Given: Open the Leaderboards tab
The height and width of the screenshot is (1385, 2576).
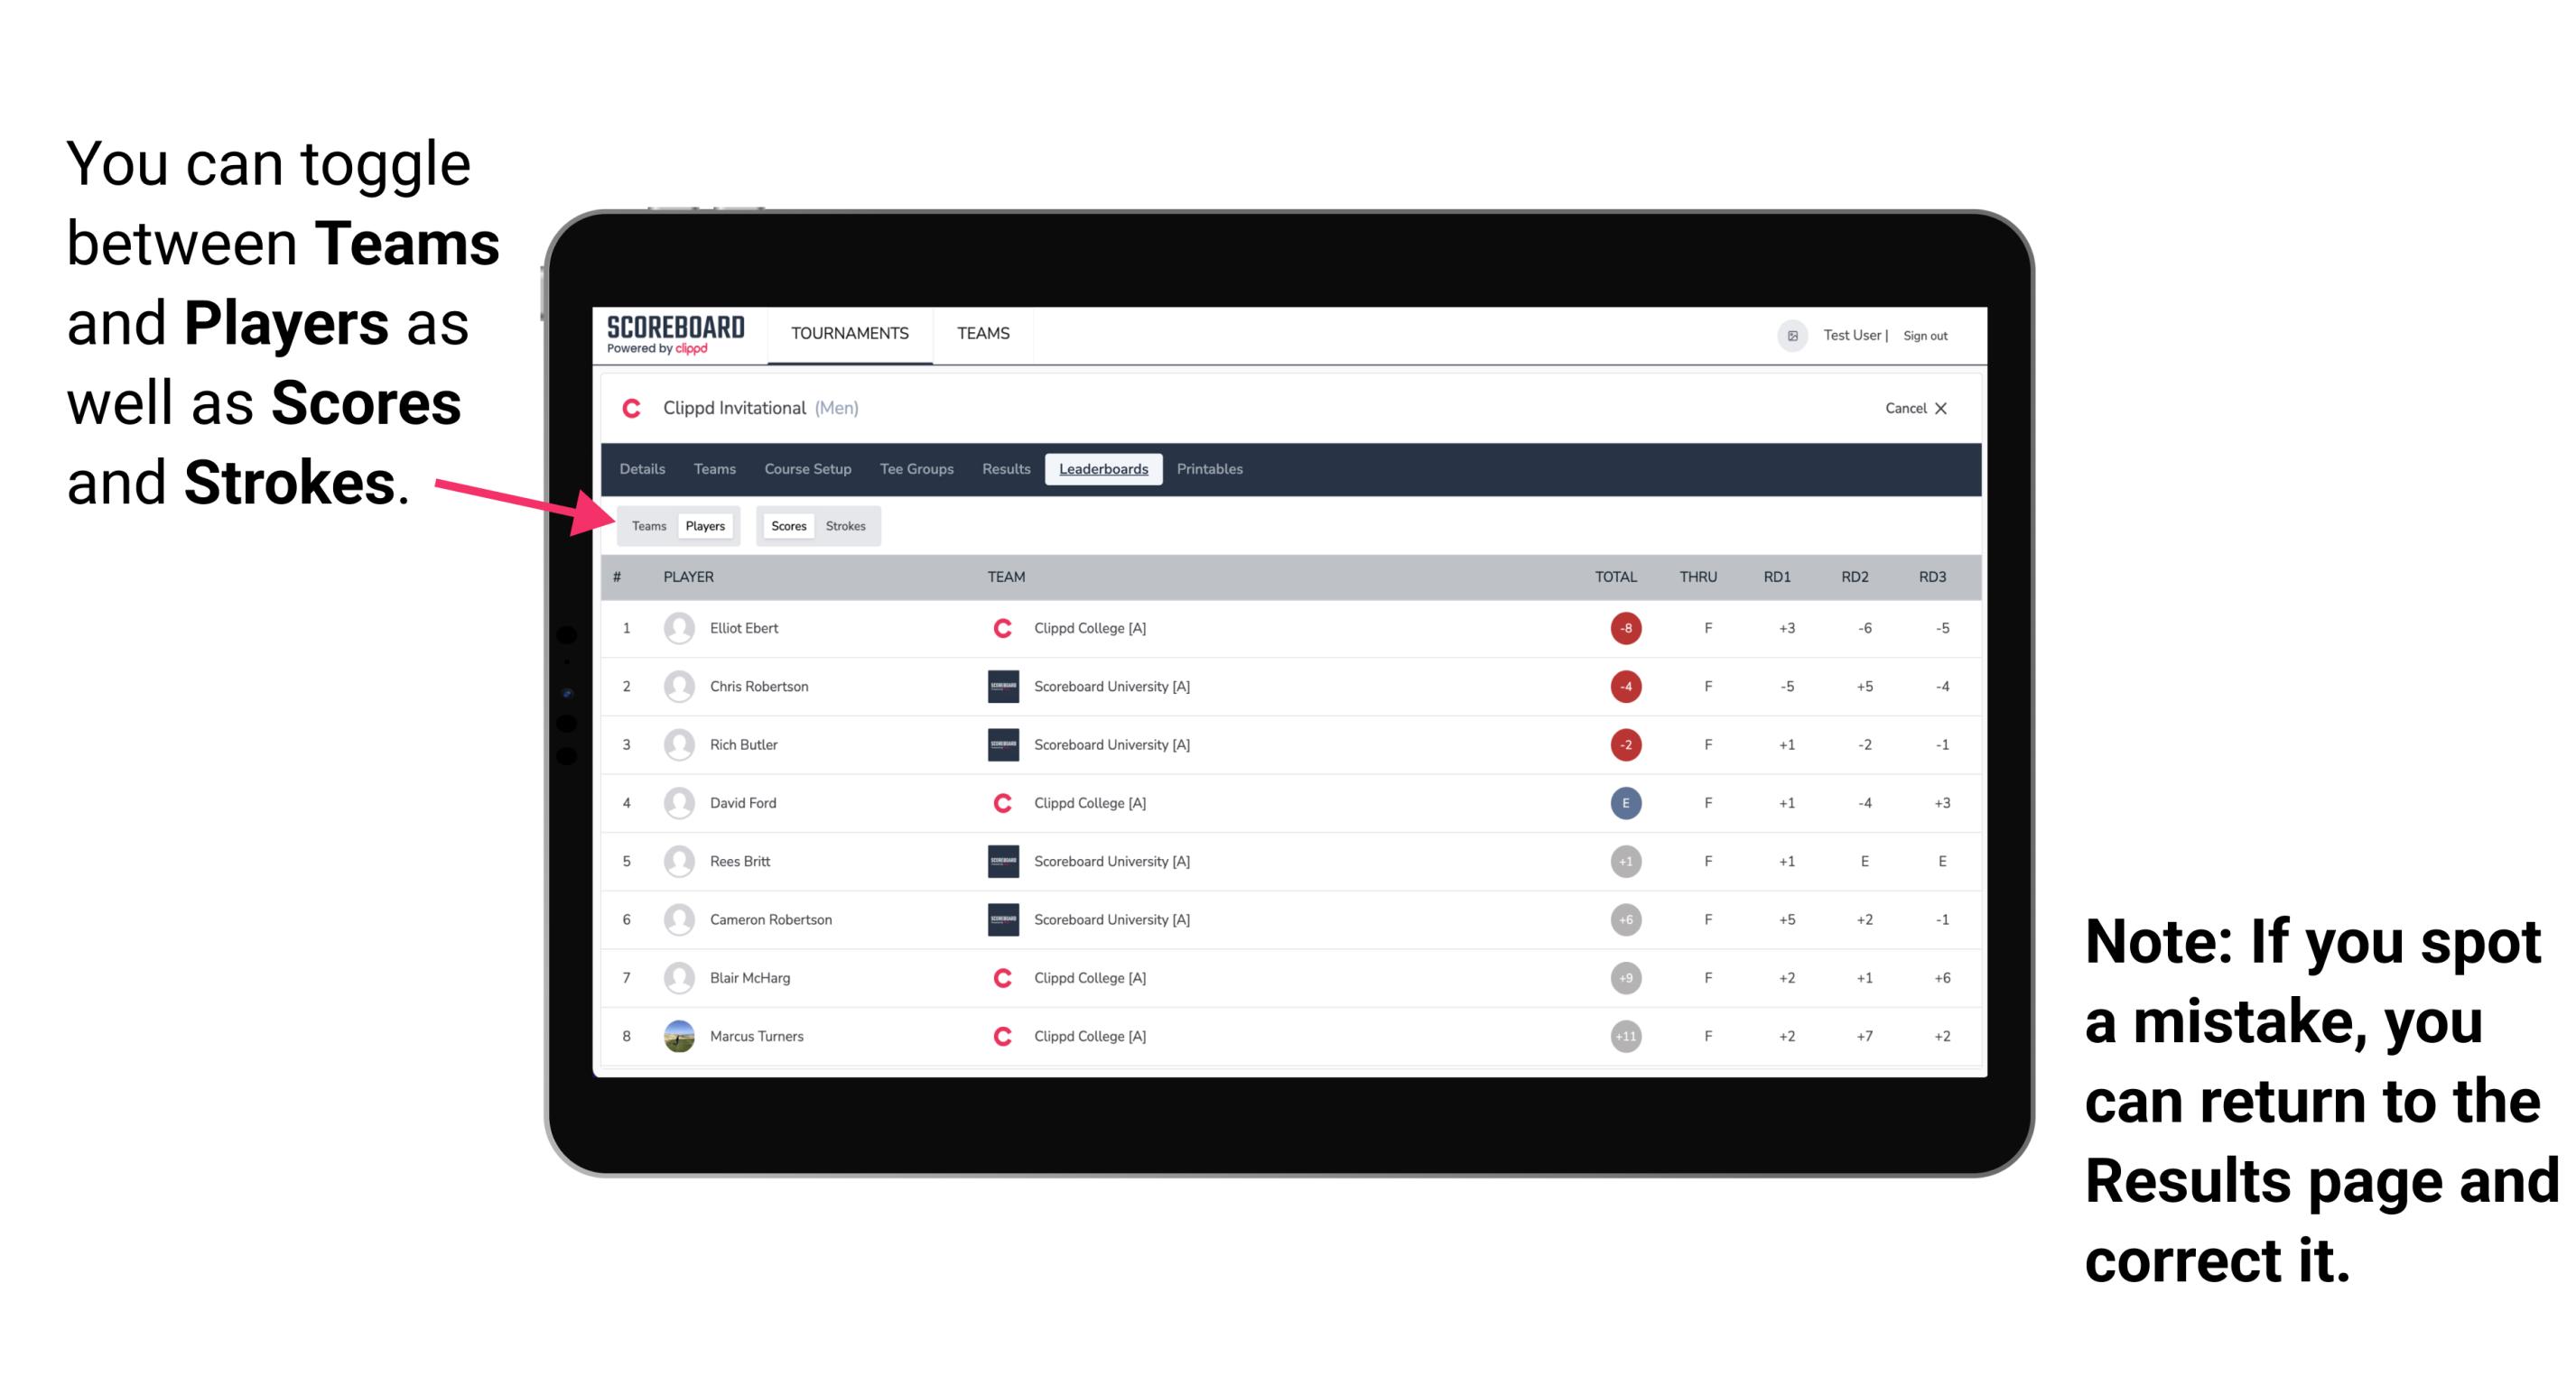Looking at the screenshot, I should [x=1103, y=469].
